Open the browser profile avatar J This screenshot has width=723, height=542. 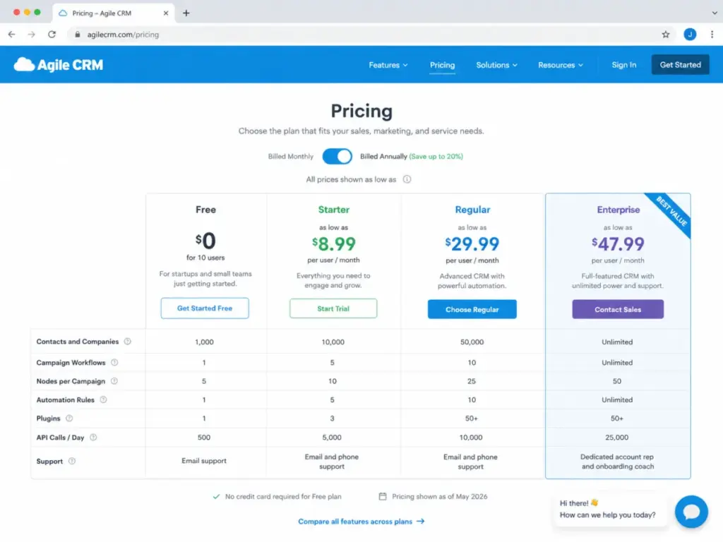point(690,35)
